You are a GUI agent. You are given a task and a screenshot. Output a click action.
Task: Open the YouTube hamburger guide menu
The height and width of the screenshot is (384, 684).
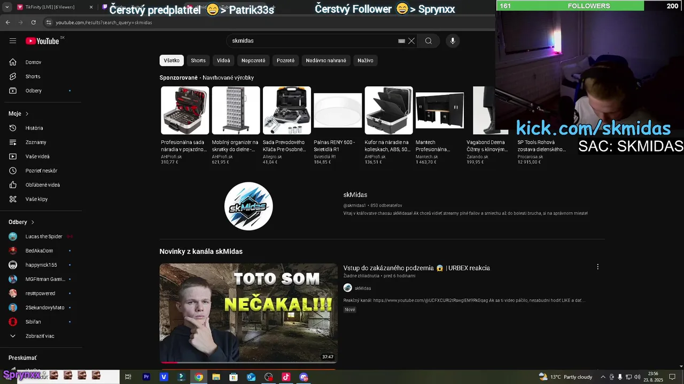pos(13,41)
